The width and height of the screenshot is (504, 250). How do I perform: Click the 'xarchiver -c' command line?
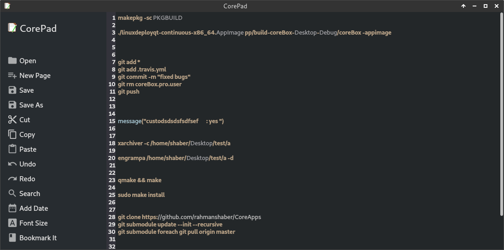tap(174, 143)
